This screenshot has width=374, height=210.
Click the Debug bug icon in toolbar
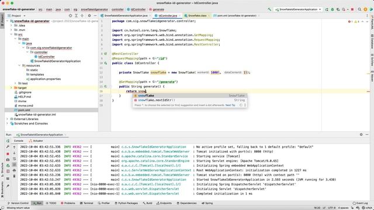[x=333, y=9]
